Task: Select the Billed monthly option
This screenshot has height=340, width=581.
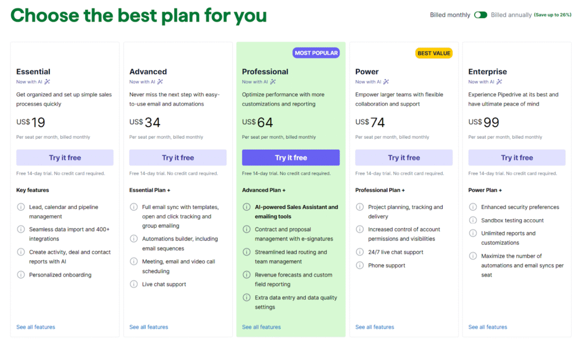Action: coord(450,15)
